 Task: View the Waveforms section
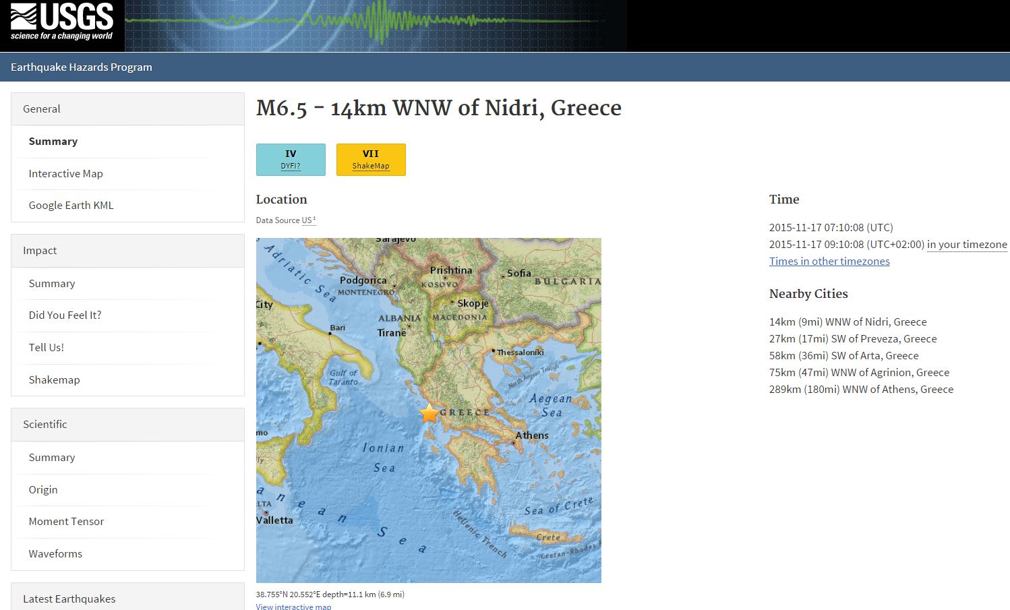[x=55, y=553]
